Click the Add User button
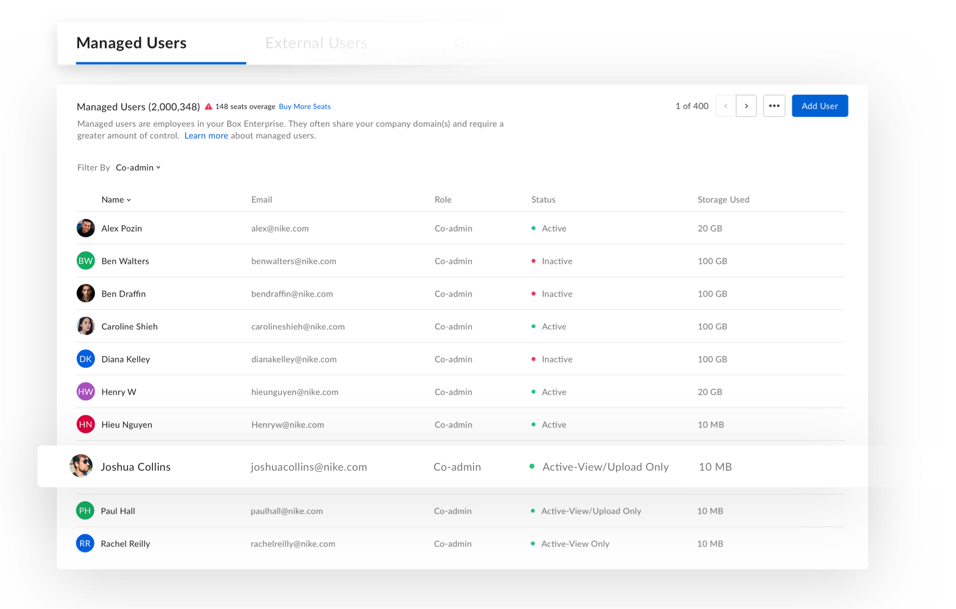 (x=819, y=106)
